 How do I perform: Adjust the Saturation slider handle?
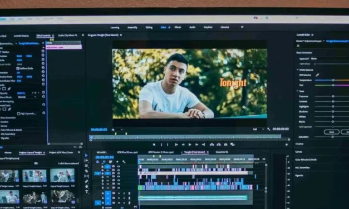(332, 137)
